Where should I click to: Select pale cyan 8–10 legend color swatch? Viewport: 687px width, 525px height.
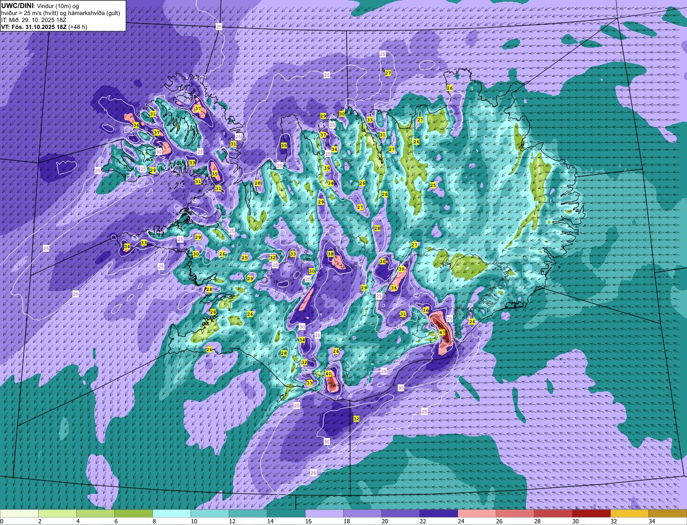[172, 513]
